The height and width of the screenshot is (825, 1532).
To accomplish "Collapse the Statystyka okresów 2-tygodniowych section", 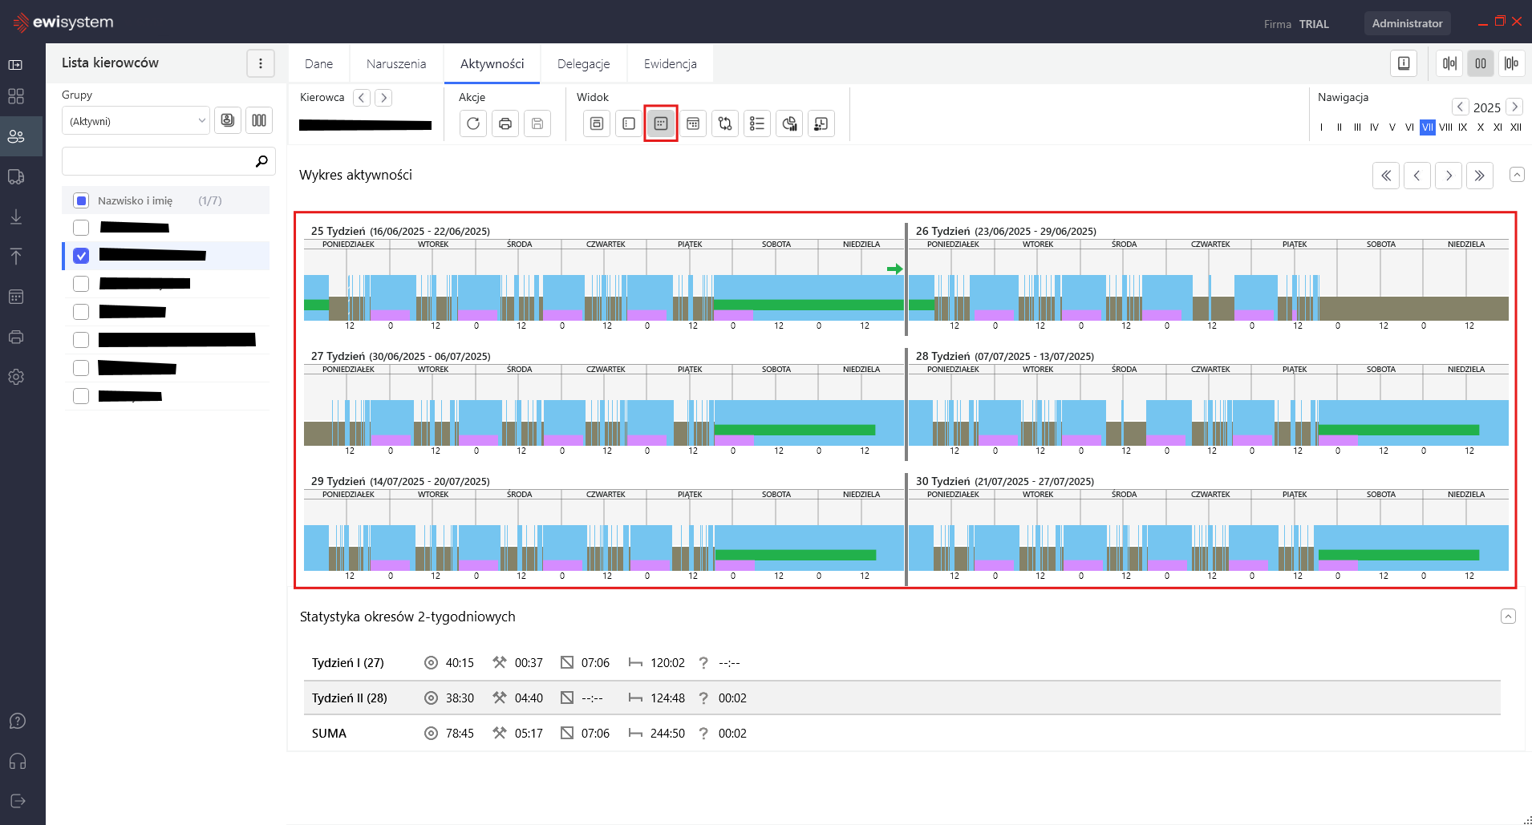I will coord(1508,617).
